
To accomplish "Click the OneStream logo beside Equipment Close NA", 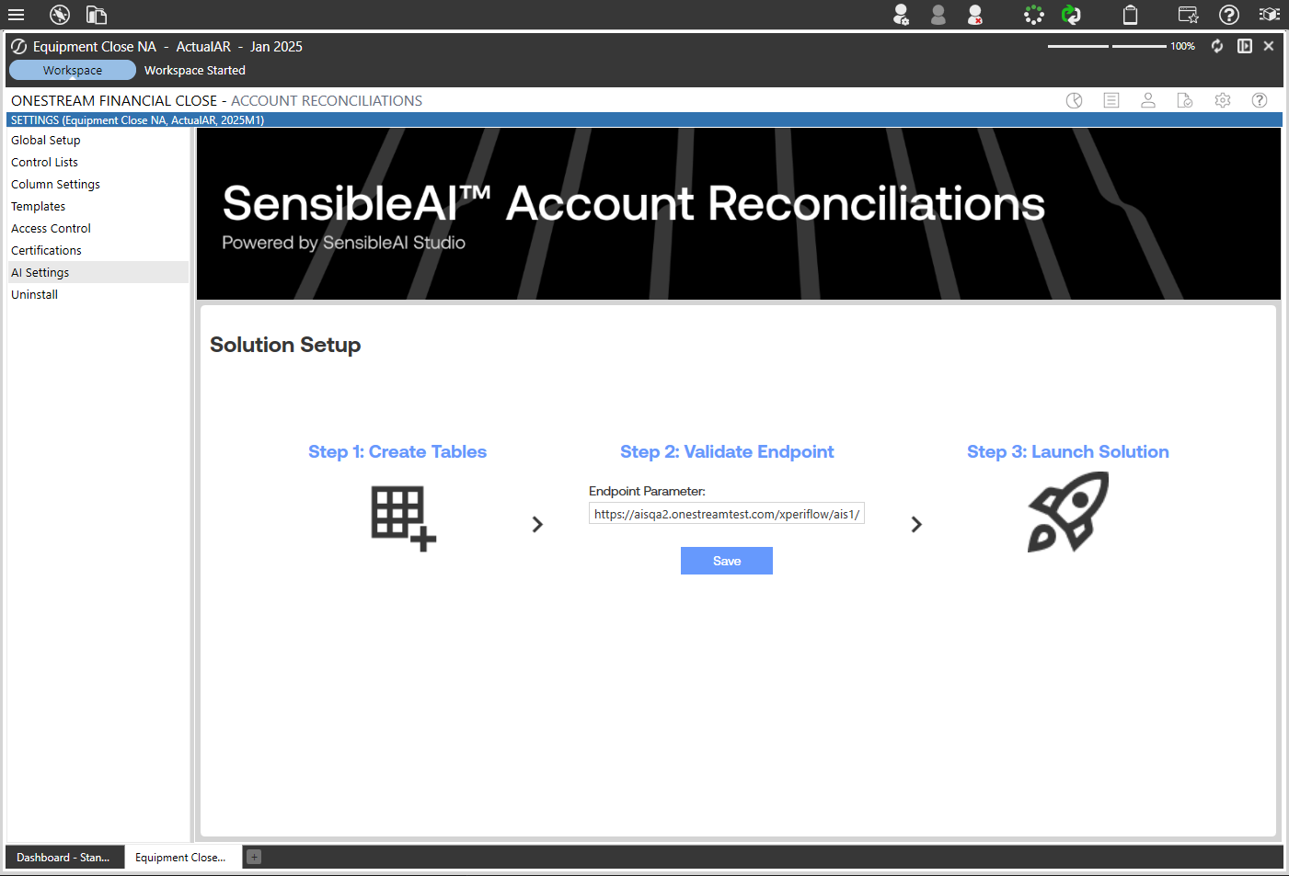I will (x=18, y=46).
